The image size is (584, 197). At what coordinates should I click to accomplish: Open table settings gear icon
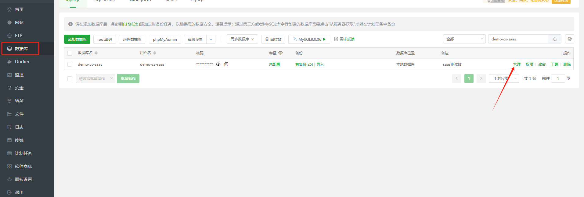tap(569, 39)
